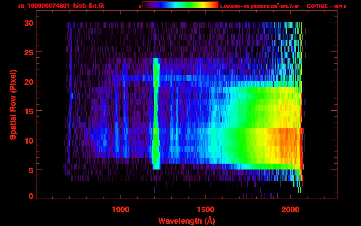Click the 2000 wavelength tick label
Screen dimensions: 361x226
pyautogui.click(x=290, y=210)
